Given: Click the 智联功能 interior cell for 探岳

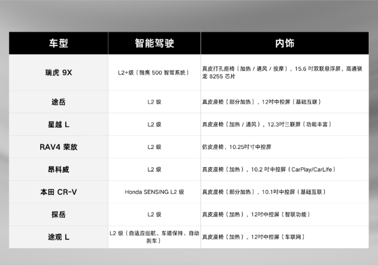Looking at the screenshot, I should (284, 215).
